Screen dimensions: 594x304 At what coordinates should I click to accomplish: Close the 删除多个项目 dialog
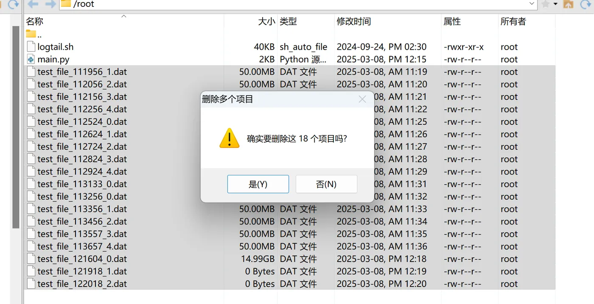coord(362,99)
